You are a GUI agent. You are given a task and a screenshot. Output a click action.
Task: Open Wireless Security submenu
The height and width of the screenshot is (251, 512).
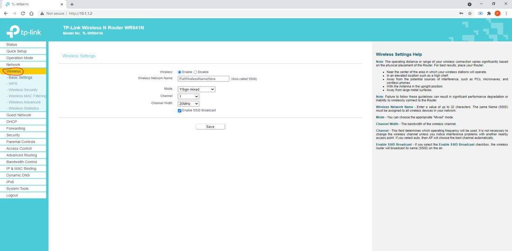22,89
